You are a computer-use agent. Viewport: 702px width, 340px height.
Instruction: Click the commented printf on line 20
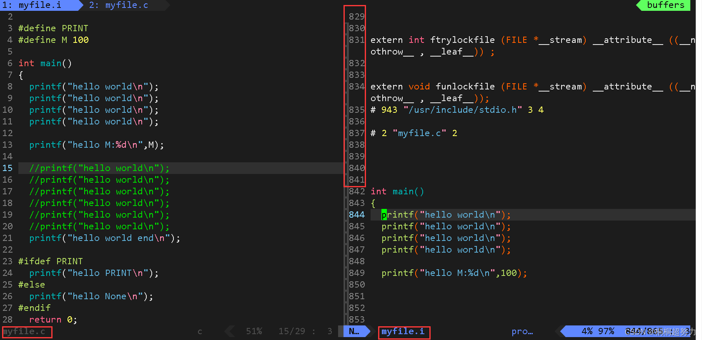click(99, 226)
